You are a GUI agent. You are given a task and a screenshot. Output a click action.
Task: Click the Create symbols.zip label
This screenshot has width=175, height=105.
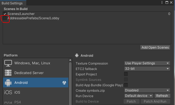90,91
